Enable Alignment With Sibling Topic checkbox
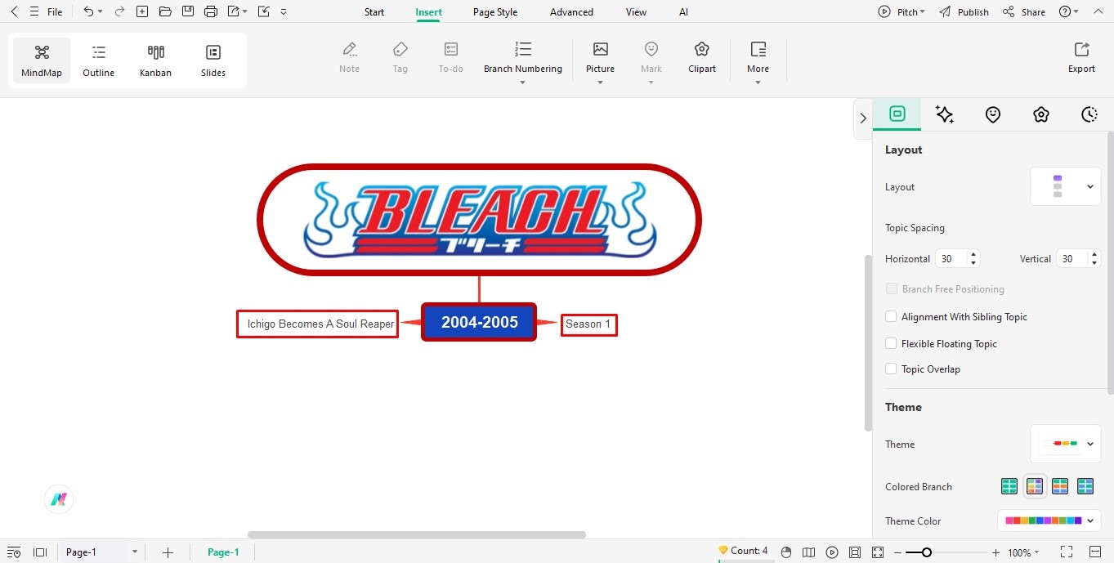The width and height of the screenshot is (1114, 563). (891, 316)
